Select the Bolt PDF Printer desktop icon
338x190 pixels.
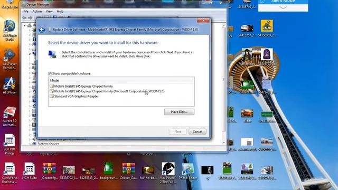(10, 144)
